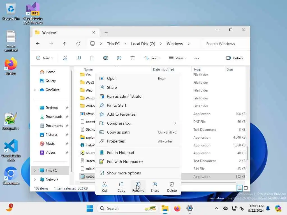This screenshot has height=215, width=287.
Task: Select Visual Studio 2022 Preview desktop icon
Action: [x=33, y=13]
